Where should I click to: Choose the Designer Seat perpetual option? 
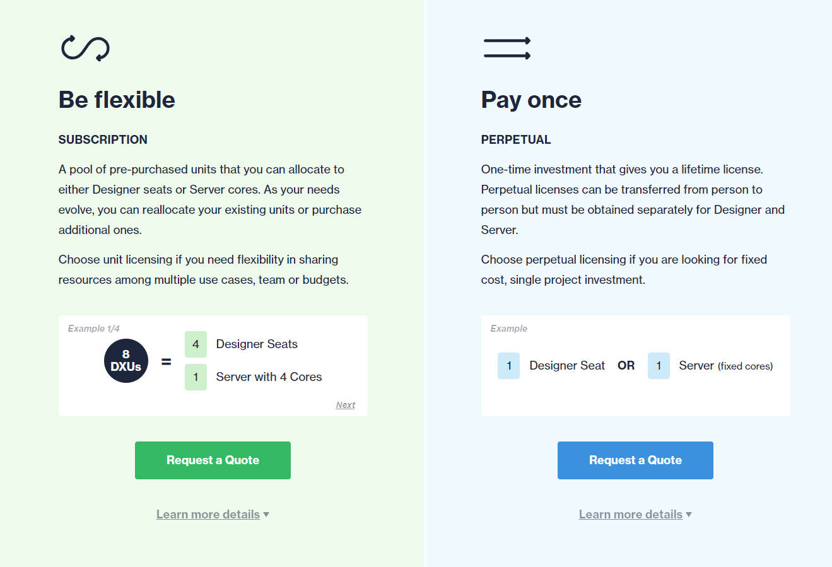566,366
